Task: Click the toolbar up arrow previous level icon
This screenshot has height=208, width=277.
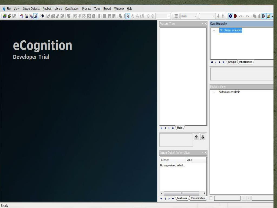Action: click(x=223, y=16)
